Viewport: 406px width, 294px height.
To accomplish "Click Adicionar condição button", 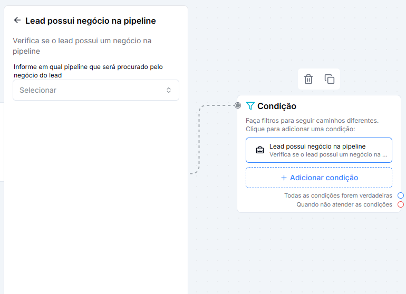I will (319, 178).
